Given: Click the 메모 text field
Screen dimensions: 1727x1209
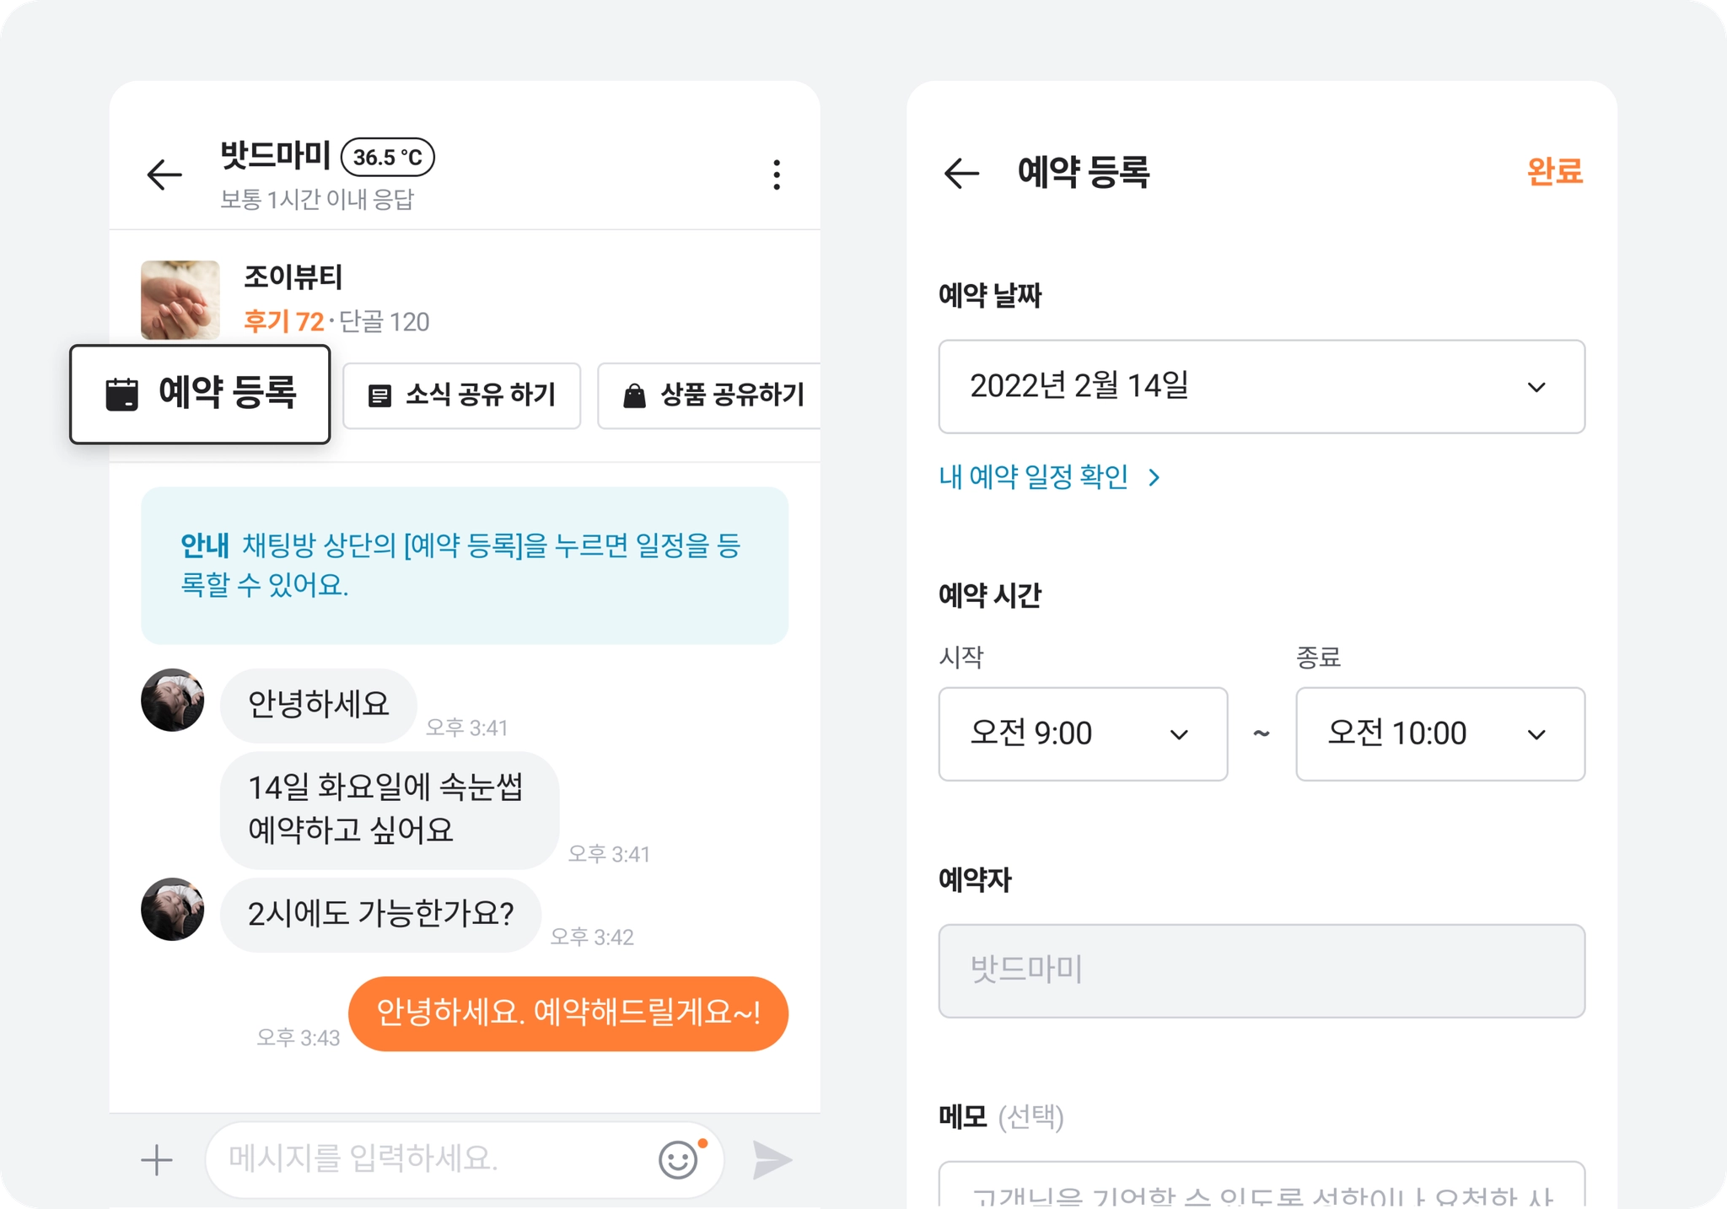Looking at the screenshot, I should click(x=1262, y=1185).
